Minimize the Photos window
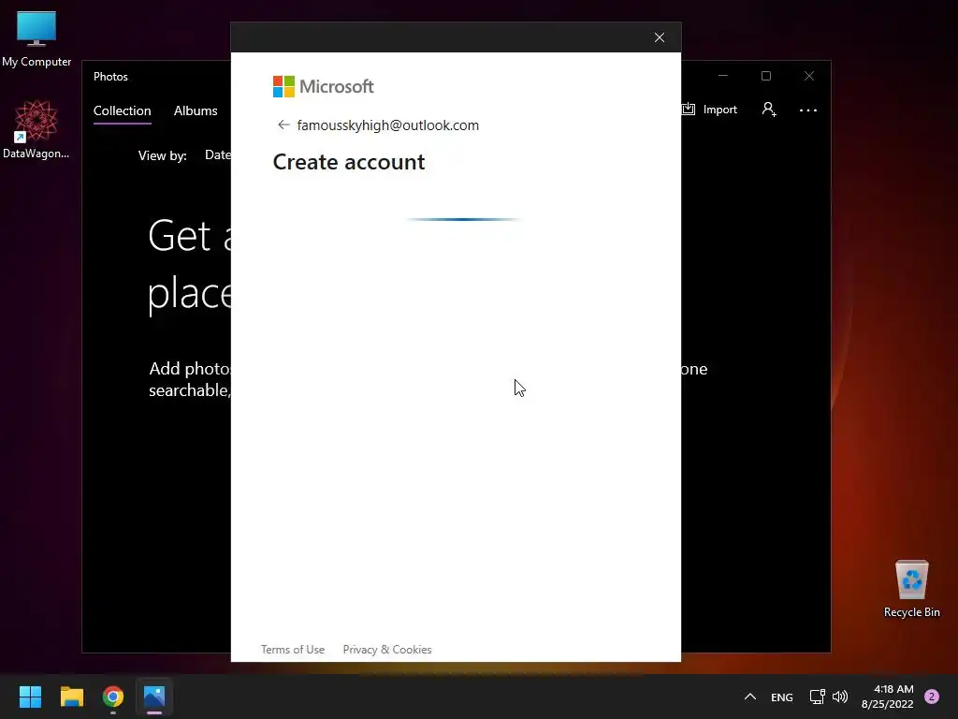This screenshot has width=958, height=719. pos(723,76)
